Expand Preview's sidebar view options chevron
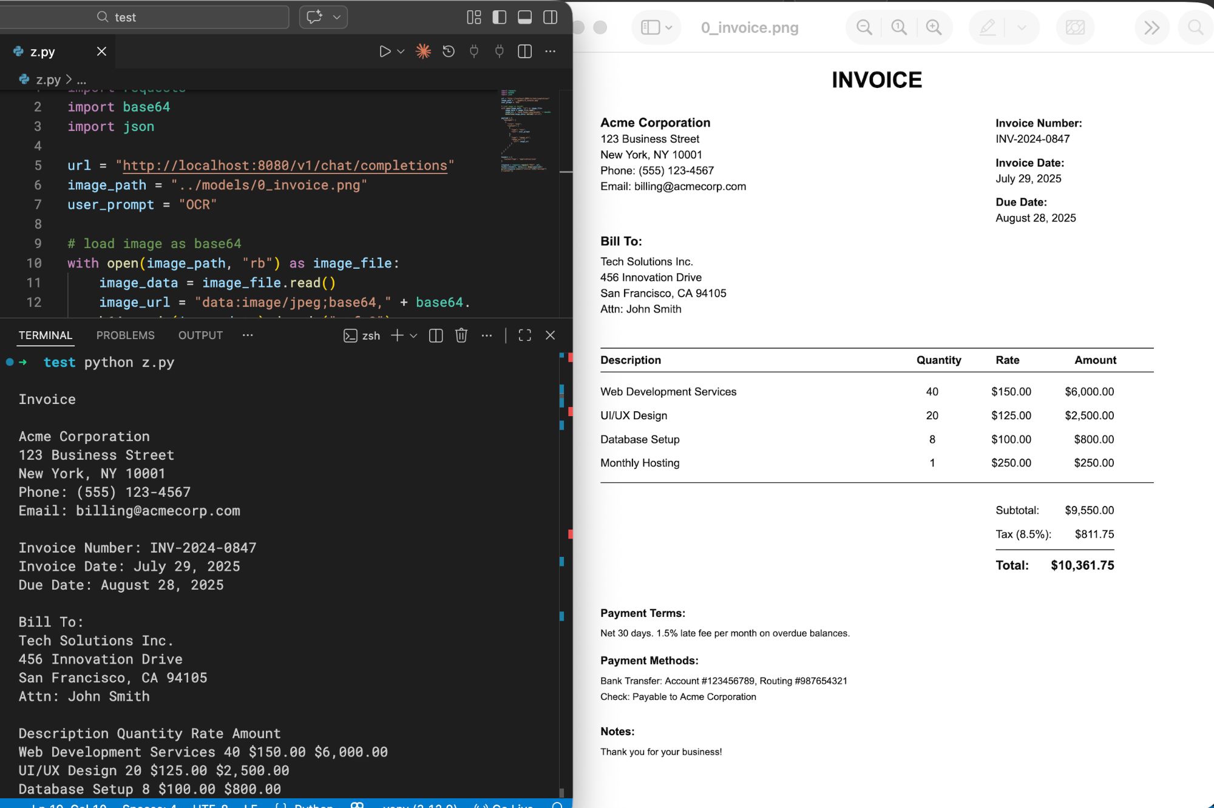Screen dimensions: 1214x808 (x=668, y=27)
